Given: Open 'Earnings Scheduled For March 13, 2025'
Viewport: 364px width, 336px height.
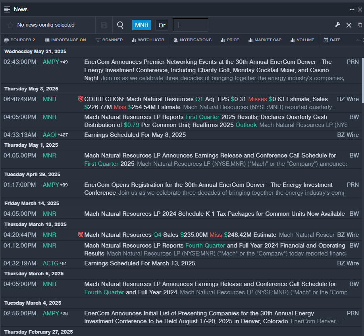Looking at the screenshot, I should (139, 263).
